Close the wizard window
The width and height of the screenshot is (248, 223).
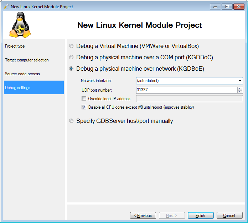[x=239, y=7]
